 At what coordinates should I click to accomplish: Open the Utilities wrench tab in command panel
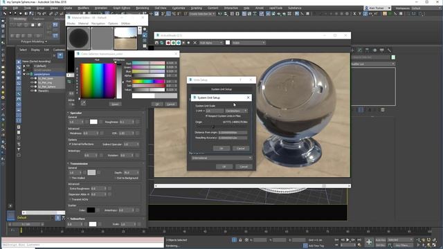389,50
